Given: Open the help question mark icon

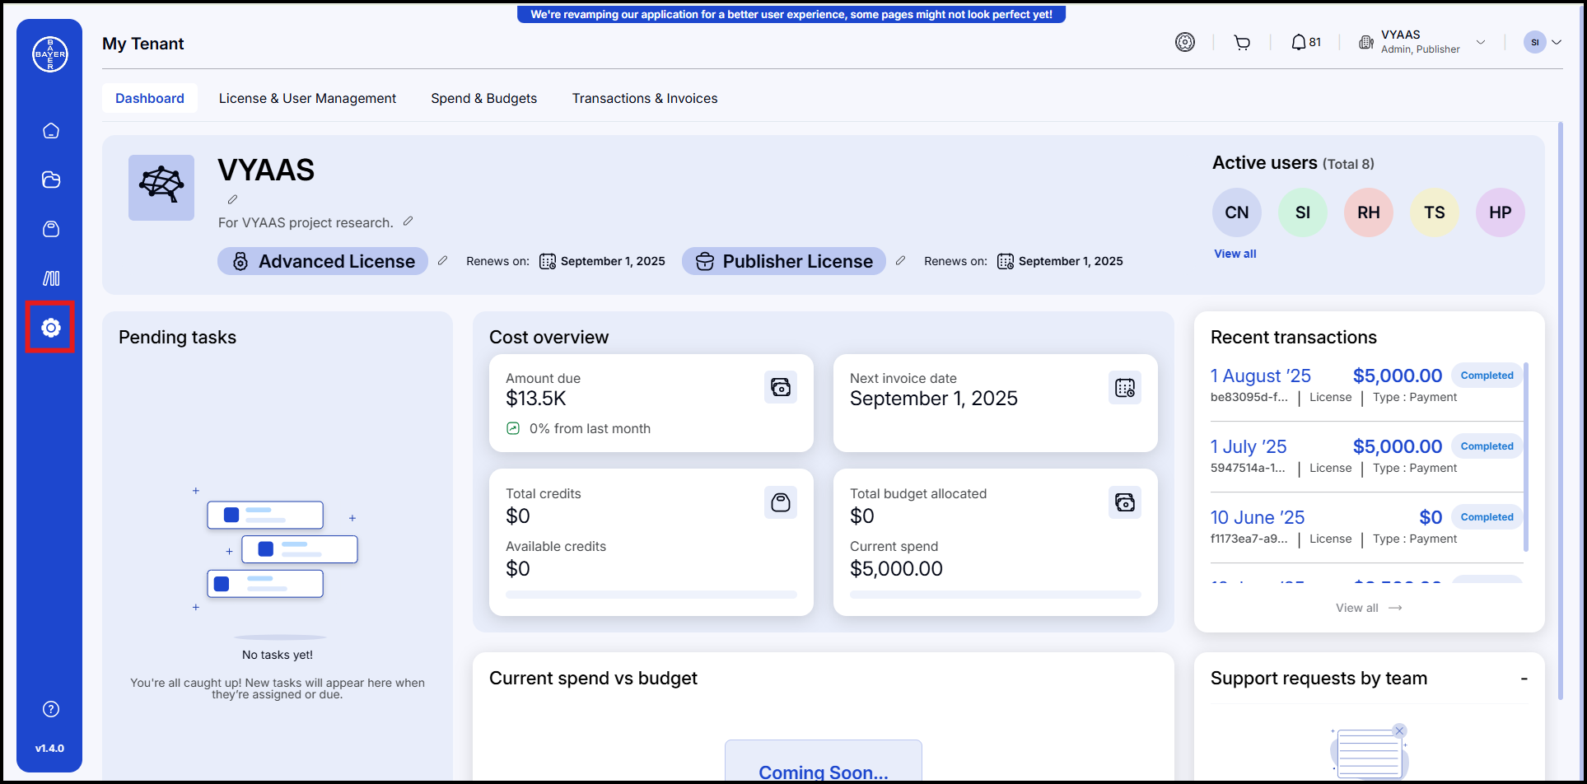Looking at the screenshot, I should coord(51,709).
